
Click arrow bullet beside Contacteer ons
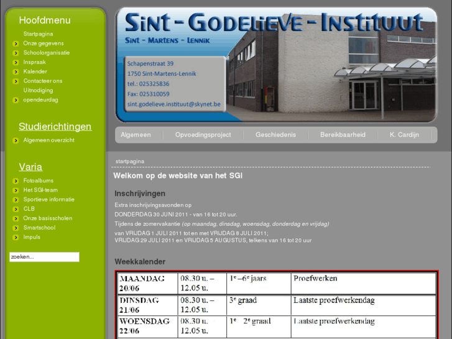click(16, 81)
